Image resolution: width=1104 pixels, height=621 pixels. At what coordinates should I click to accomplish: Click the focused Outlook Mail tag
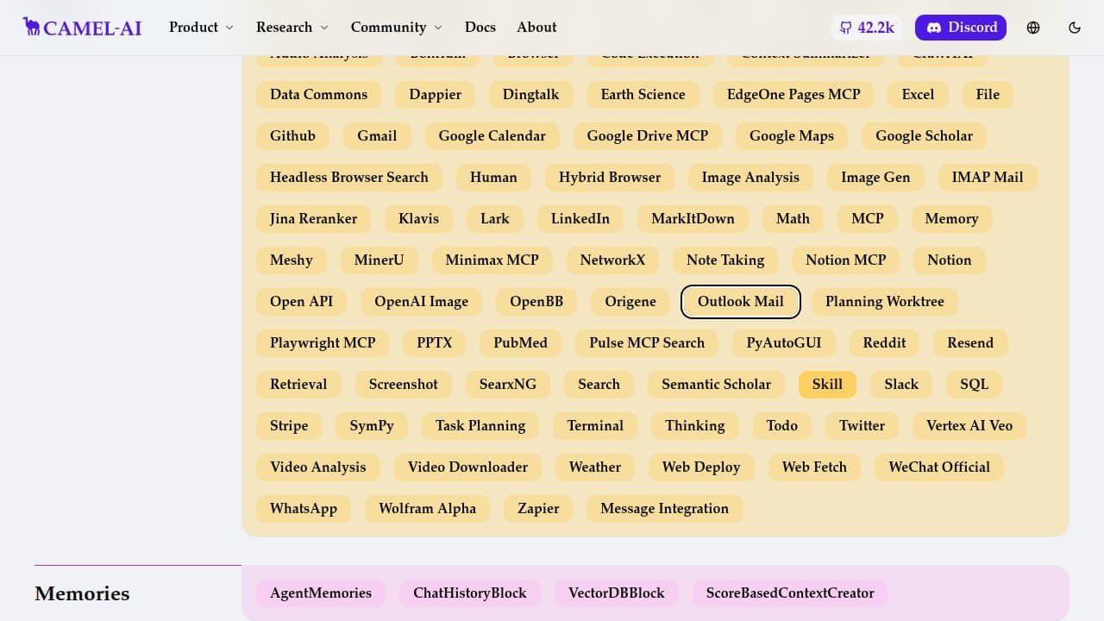point(741,302)
